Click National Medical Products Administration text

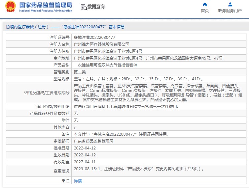[46, 11]
